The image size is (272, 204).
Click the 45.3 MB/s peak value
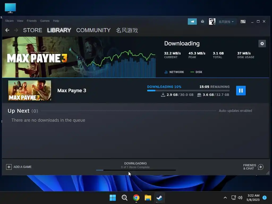click(x=197, y=53)
